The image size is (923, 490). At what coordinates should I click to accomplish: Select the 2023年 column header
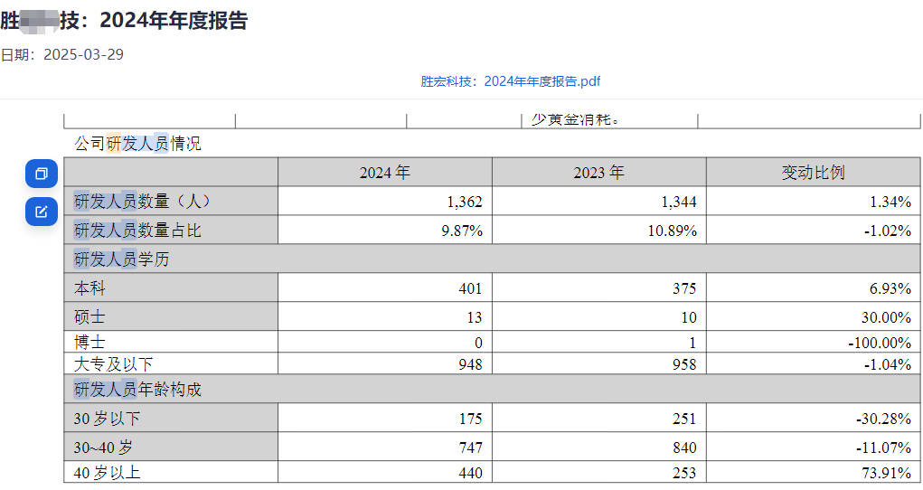click(598, 173)
